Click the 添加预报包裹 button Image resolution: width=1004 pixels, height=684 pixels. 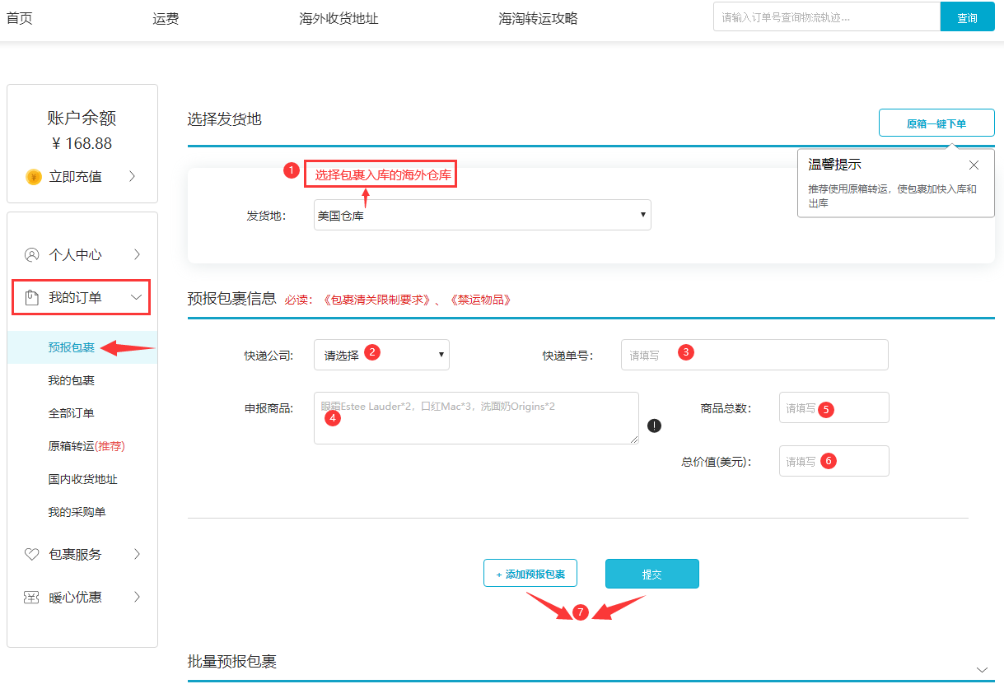coord(530,574)
